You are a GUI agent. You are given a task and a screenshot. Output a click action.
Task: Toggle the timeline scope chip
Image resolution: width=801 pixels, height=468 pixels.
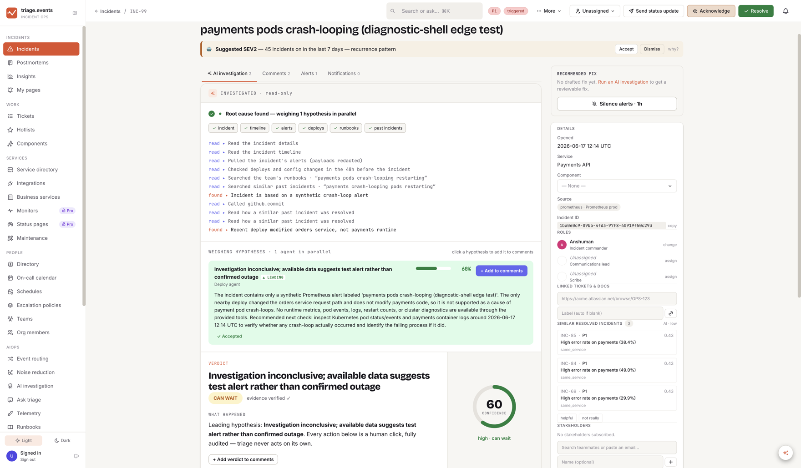254,128
